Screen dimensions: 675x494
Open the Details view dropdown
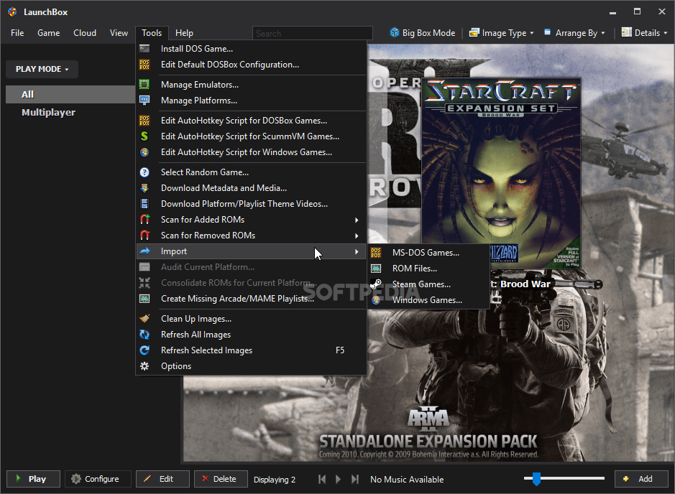644,33
